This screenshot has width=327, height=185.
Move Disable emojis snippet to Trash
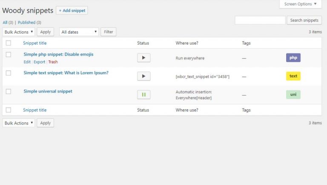pyautogui.click(x=53, y=62)
